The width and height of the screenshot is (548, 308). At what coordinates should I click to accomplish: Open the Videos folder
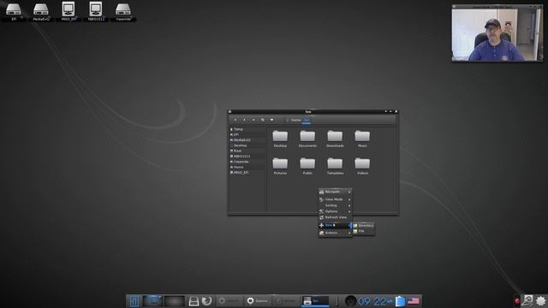(362, 166)
